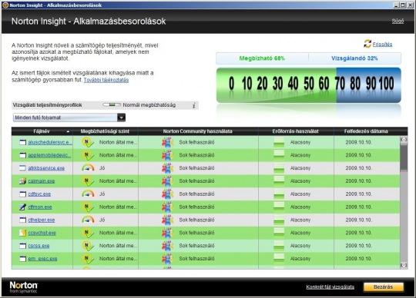Click the Norton trusted badge for calmain.exe
This screenshot has height=298, width=416.
tap(88, 181)
